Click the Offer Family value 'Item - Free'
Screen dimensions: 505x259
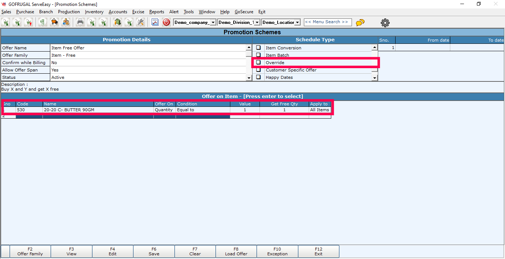(x=148, y=55)
